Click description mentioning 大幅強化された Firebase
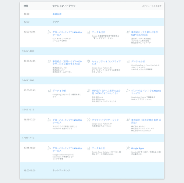184x183 pixels. [x=102, y=125]
